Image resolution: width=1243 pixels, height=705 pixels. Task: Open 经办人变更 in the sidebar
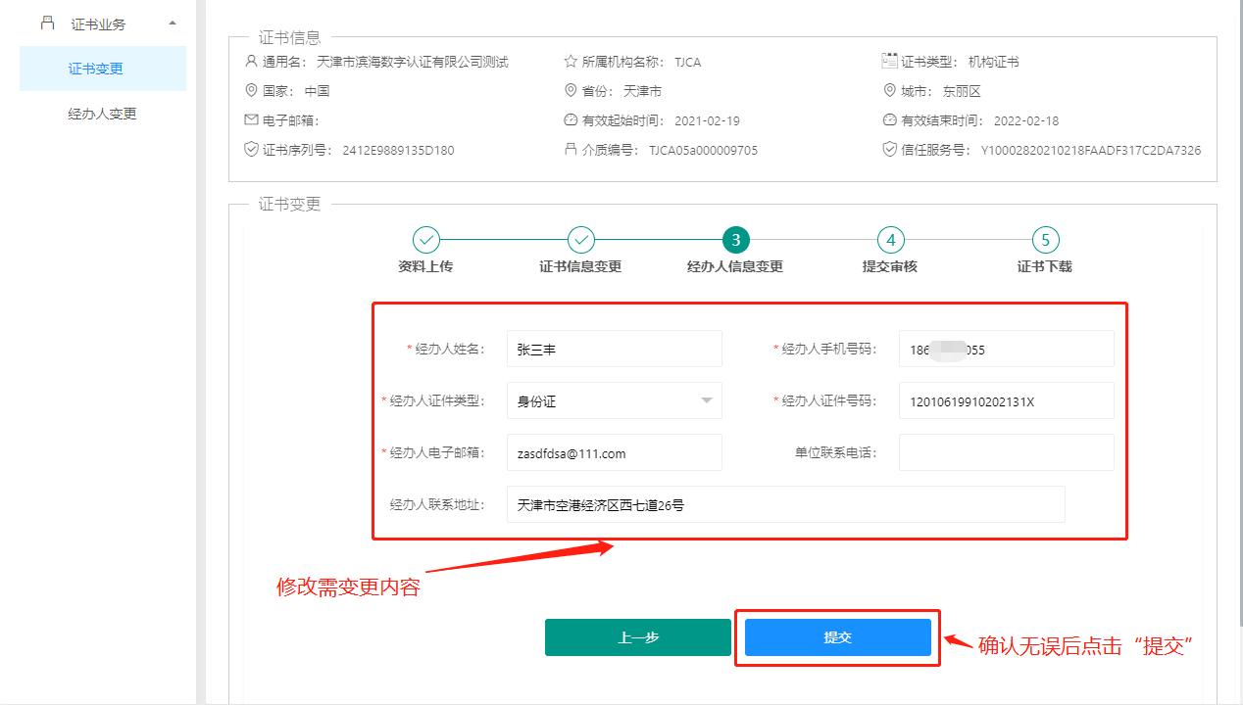coord(102,114)
